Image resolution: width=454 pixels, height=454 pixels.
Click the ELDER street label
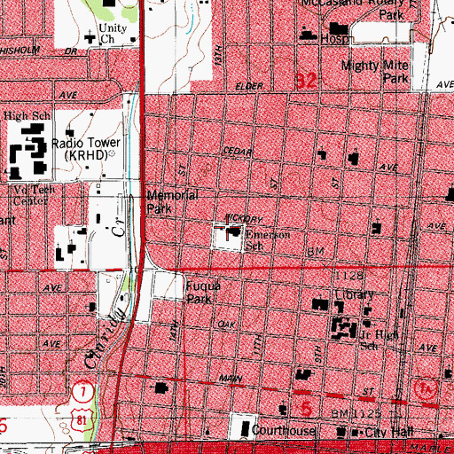(x=249, y=86)
